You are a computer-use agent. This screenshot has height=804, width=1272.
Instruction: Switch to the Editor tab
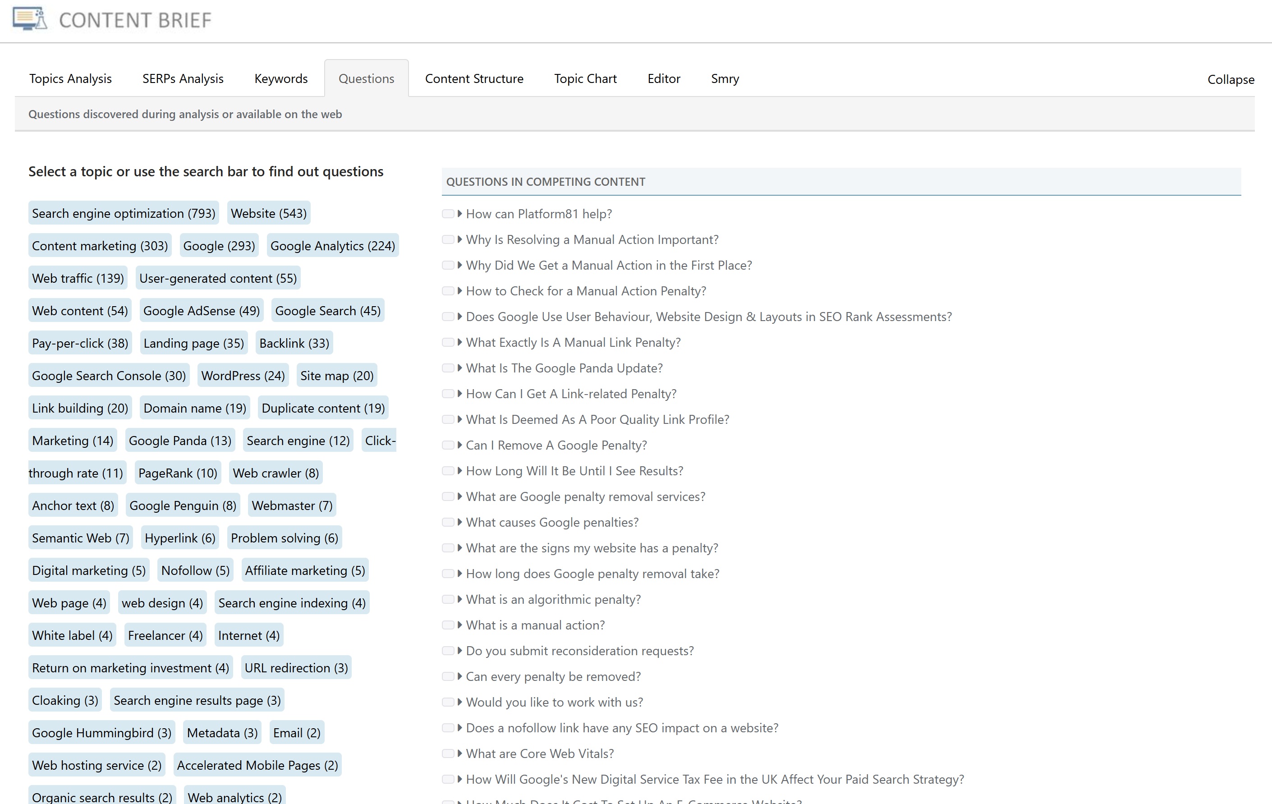pos(663,79)
